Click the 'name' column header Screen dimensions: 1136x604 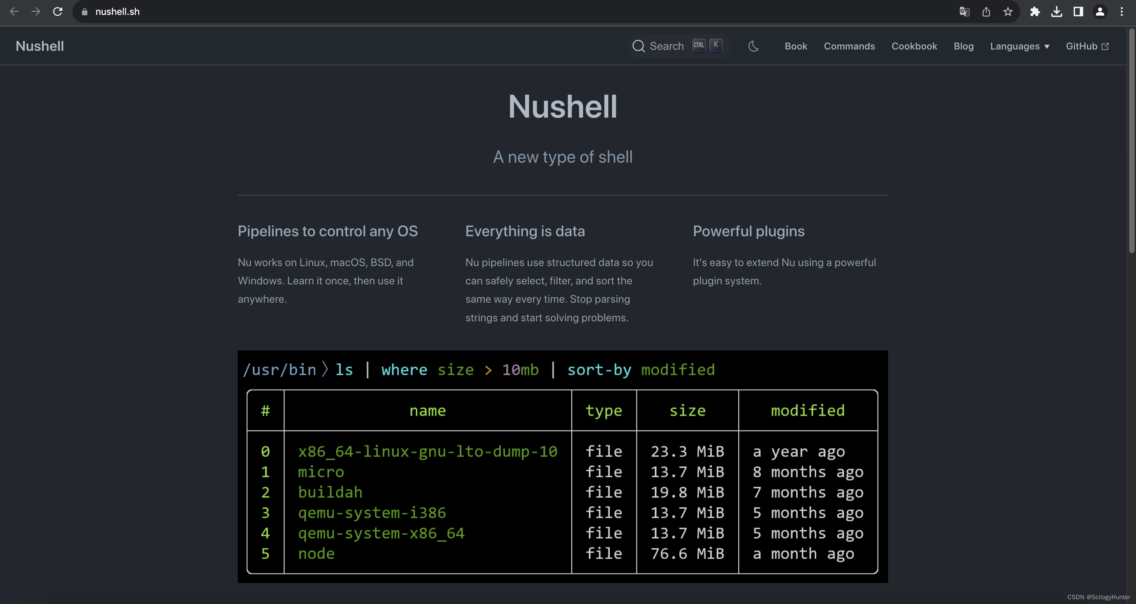click(x=427, y=410)
